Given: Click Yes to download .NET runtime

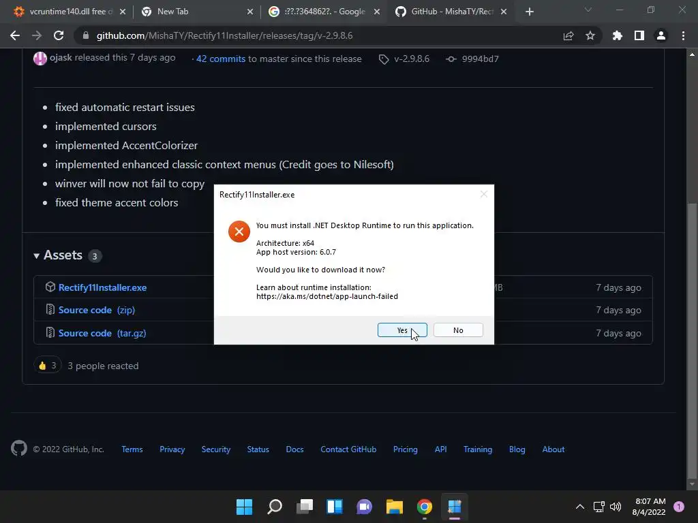Looking at the screenshot, I should 402,330.
